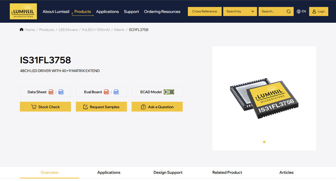Open the Support menu

(x=131, y=12)
